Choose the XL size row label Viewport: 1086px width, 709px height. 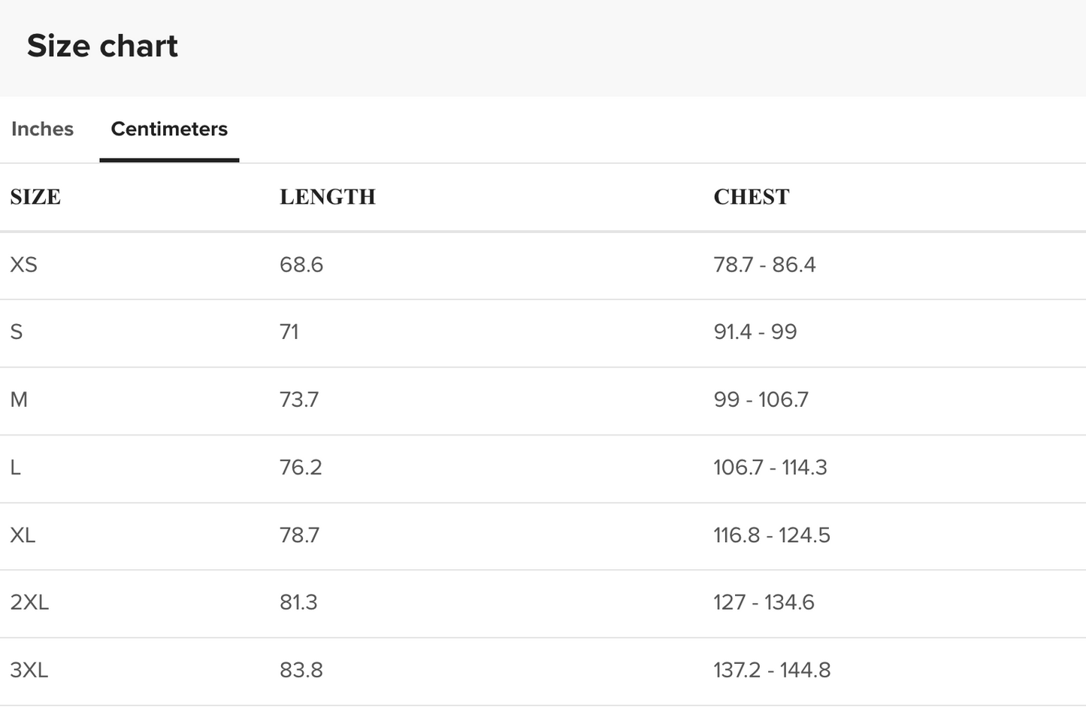point(23,535)
